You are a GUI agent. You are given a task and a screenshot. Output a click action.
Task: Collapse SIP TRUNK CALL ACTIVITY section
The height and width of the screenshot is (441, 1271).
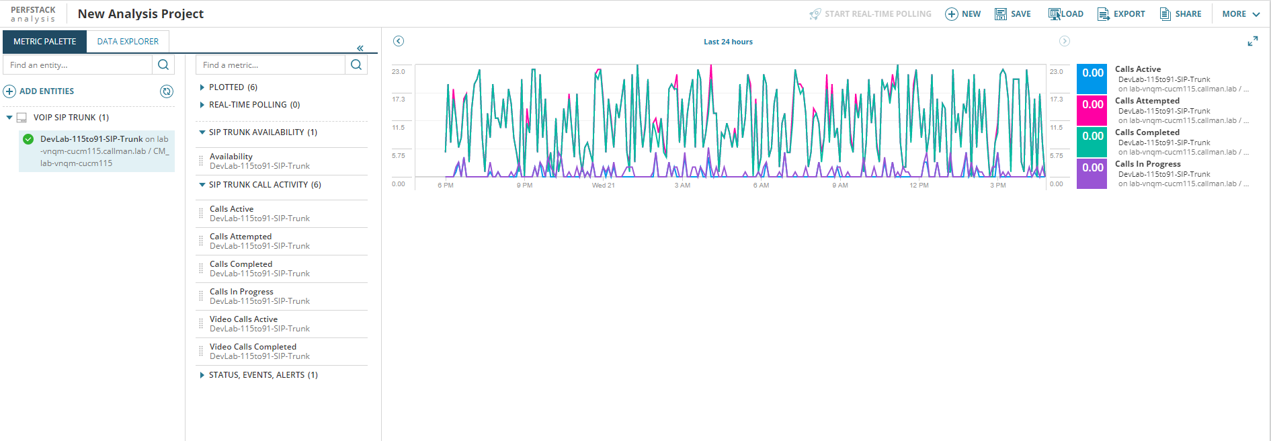point(202,185)
